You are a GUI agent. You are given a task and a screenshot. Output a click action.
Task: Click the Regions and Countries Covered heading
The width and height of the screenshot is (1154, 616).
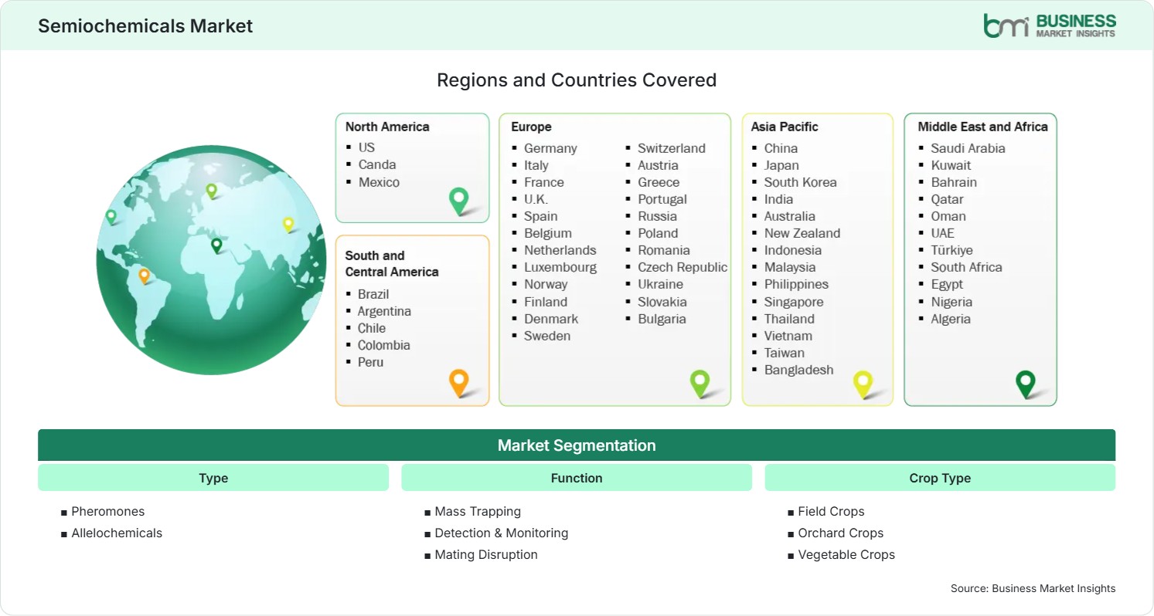[577, 80]
